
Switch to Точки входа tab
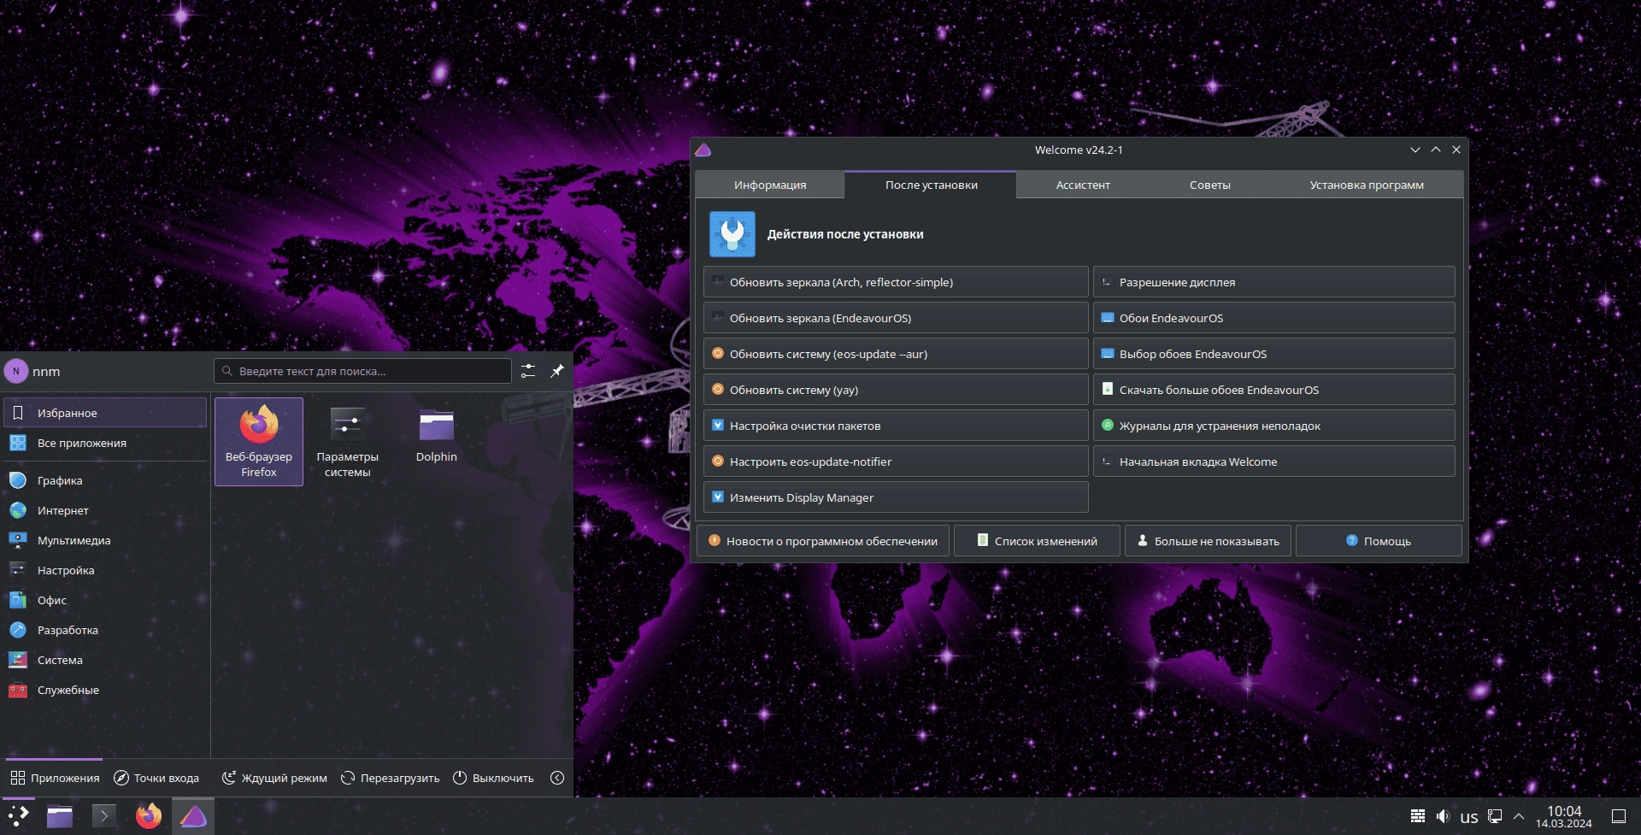coord(156,778)
